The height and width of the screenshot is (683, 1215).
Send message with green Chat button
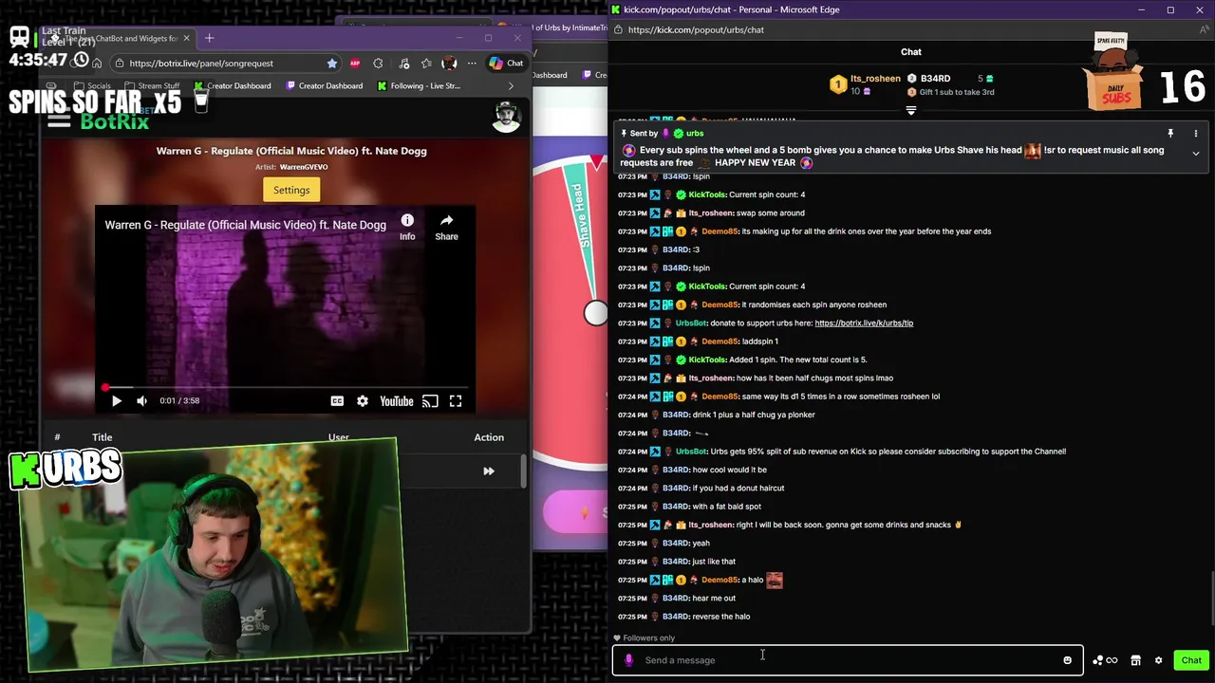(x=1191, y=660)
